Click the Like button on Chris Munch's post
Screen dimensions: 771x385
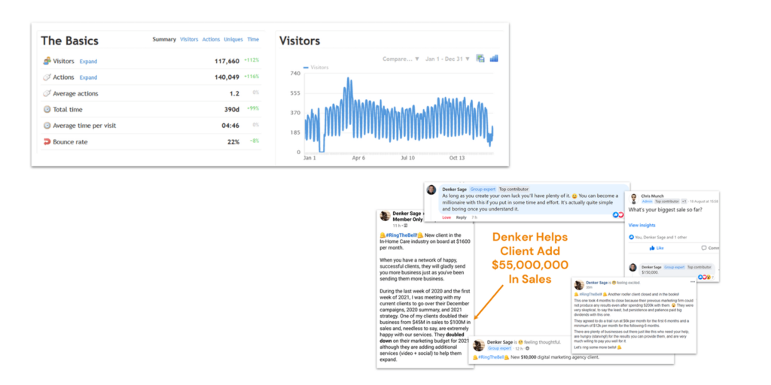(656, 248)
